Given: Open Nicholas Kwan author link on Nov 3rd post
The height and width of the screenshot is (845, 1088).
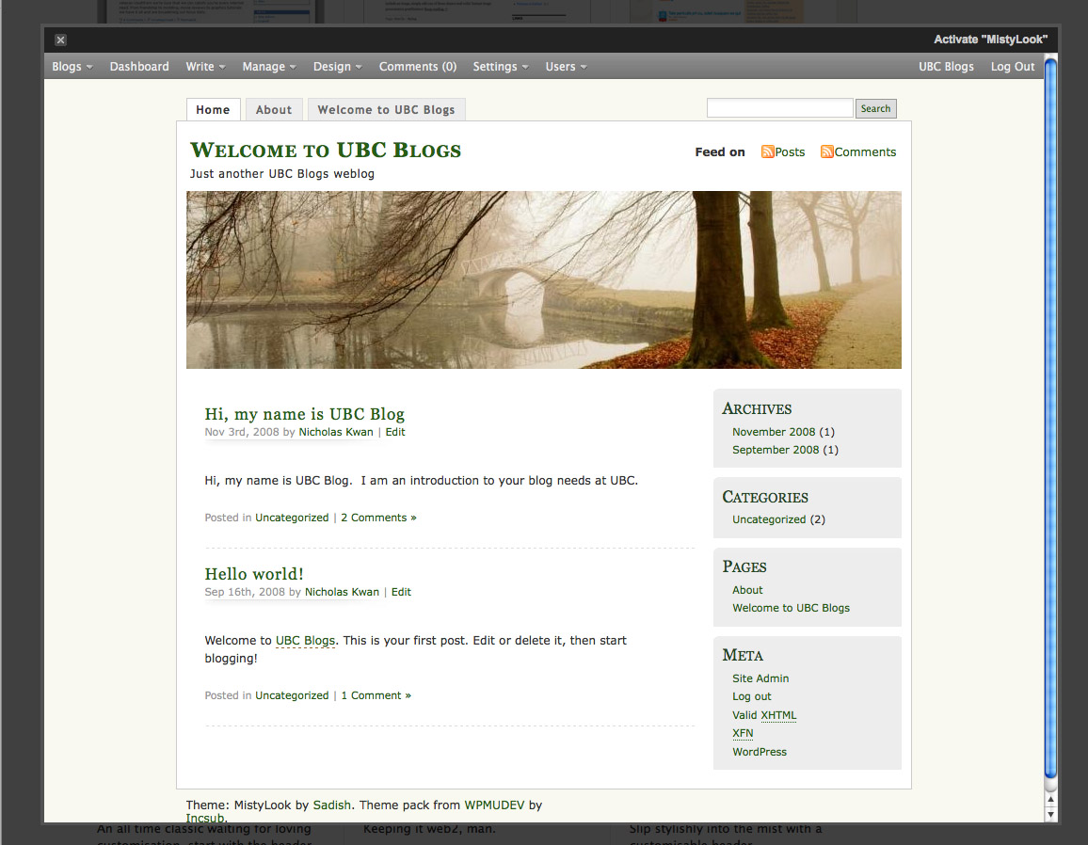Looking at the screenshot, I should 336,432.
